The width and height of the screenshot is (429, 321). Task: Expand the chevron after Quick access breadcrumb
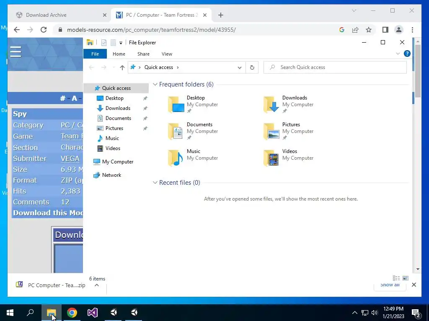(x=178, y=67)
